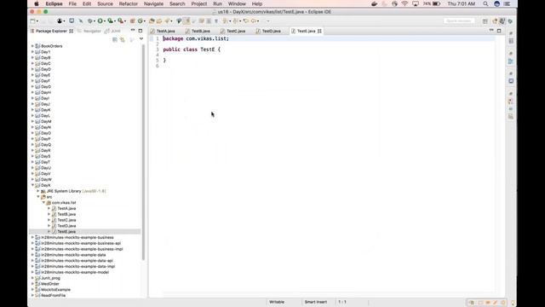The height and width of the screenshot is (307, 545).
Task: Select the Junit_prog project
Action: pos(50,278)
